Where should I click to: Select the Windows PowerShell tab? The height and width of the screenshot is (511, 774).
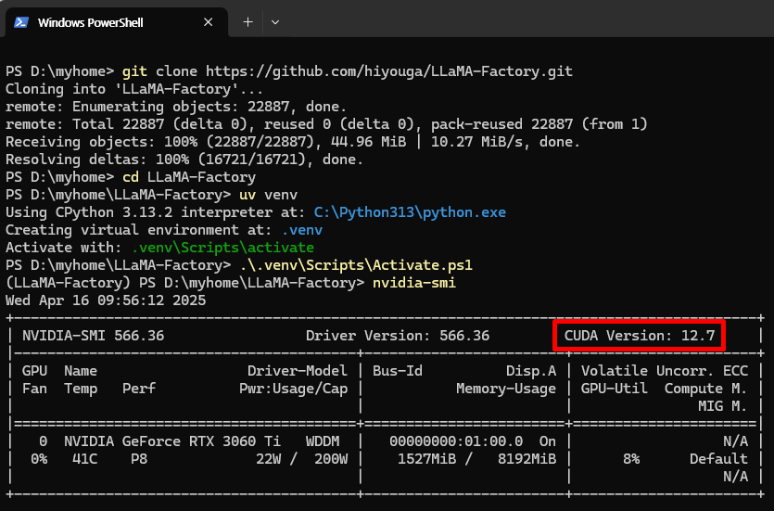point(117,22)
